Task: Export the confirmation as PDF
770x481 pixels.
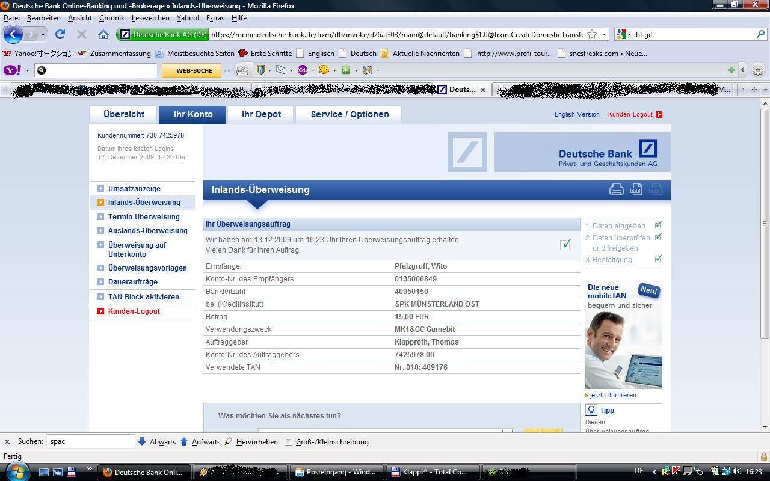Action: pos(636,190)
